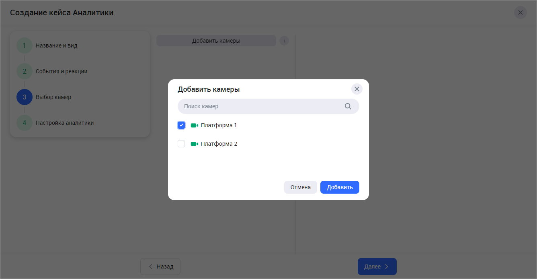Confirm with the blue Добавить button

[340, 187]
